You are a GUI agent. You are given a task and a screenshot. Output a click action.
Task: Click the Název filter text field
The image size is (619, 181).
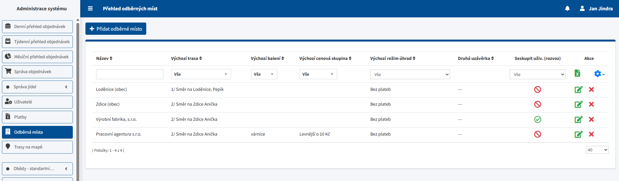coord(129,74)
